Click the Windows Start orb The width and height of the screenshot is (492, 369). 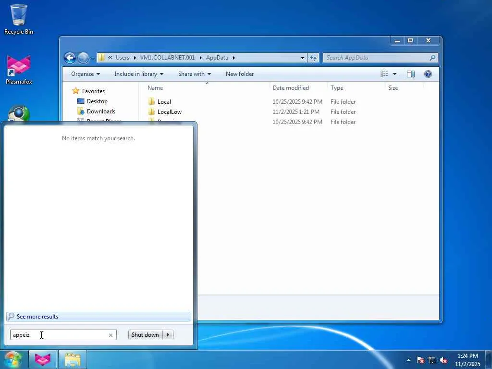(13, 359)
